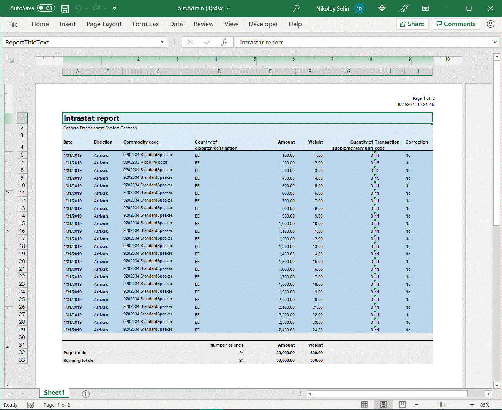Open Search from the title bar
This screenshot has height=410, width=502.
pyautogui.click(x=296, y=8)
